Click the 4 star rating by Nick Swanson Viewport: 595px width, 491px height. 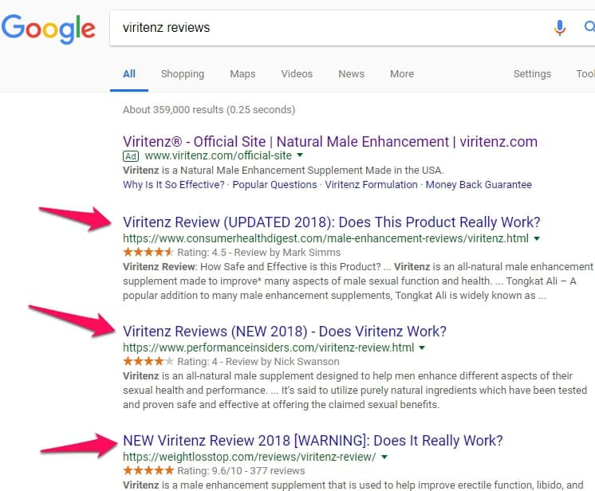click(148, 361)
